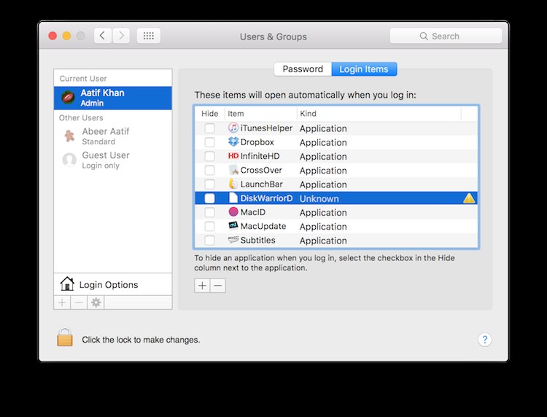Click the Dropbox app icon
Viewport: 547px width, 417px height.
tap(233, 141)
